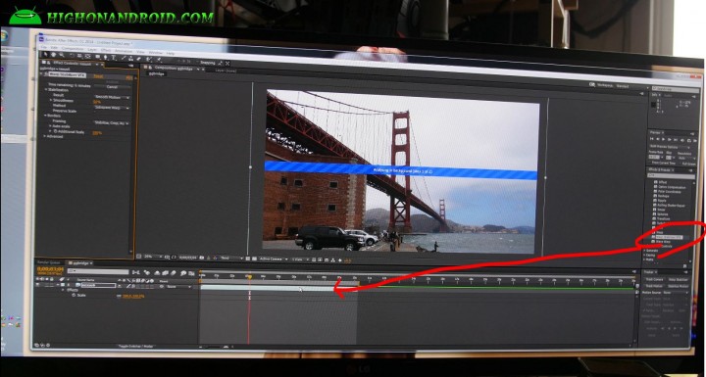Click the First Frame preview button
706x377 pixels.
[x=651, y=139]
